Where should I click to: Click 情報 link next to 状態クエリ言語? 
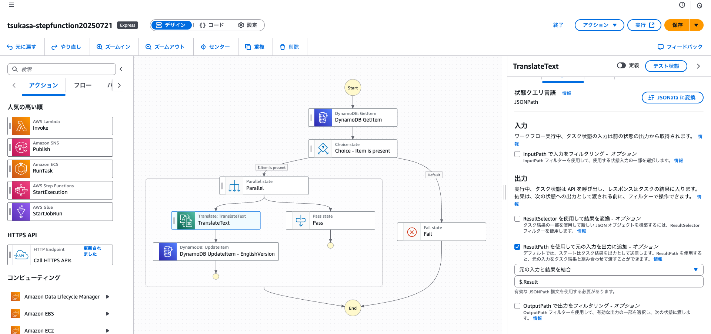click(x=567, y=93)
